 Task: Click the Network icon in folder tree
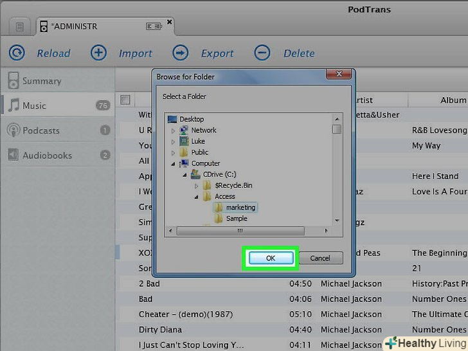[184, 130]
